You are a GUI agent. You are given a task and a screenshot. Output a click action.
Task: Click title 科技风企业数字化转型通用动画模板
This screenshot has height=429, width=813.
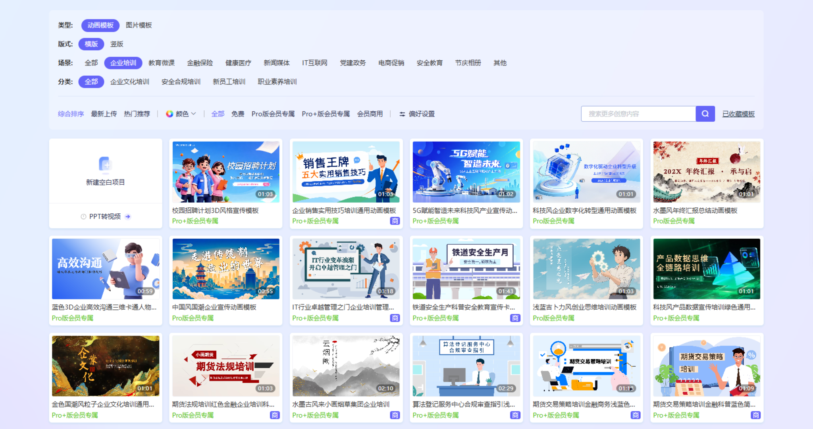pos(585,211)
